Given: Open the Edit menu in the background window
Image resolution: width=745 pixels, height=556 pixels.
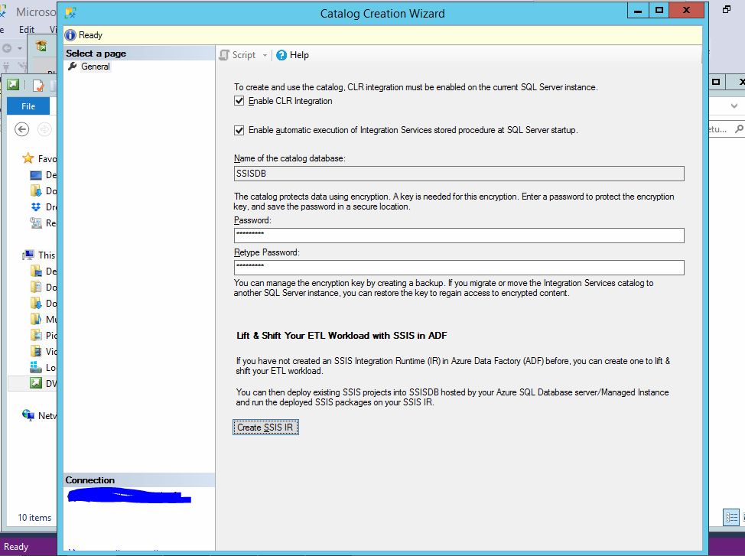Looking at the screenshot, I should click(27, 30).
